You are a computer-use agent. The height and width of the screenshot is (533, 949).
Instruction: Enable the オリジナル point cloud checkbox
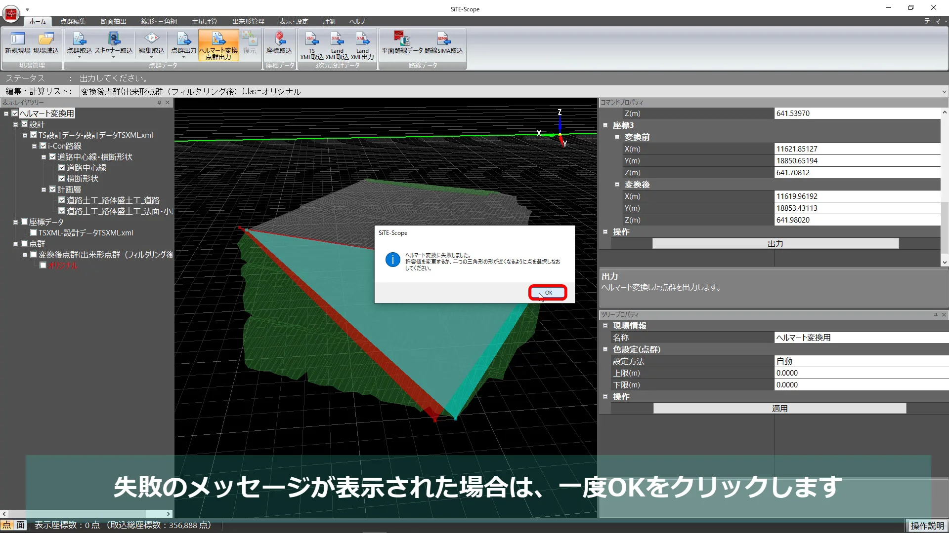coord(43,265)
